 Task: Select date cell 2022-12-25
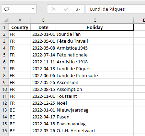point(43,103)
